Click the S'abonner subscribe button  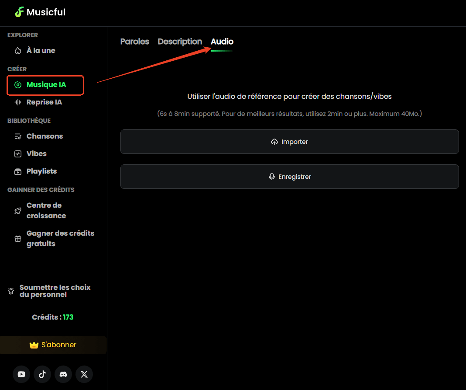(53, 345)
